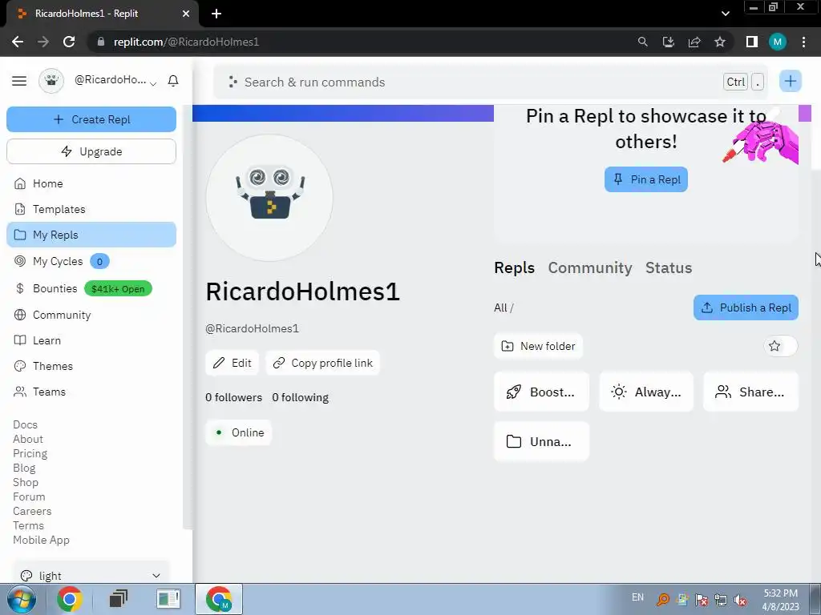Image resolution: width=821 pixels, height=615 pixels.
Task: Reload the page with the refresh icon
Action: click(x=69, y=42)
